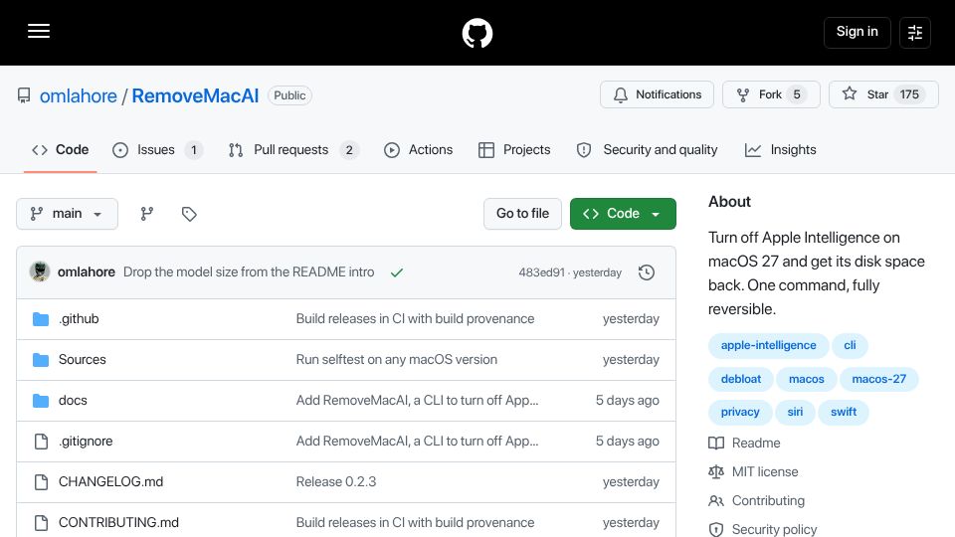The height and width of the screenshot is (537, 955).
Task: Select the debloat topic tag
Action: click(x=740, y=379)
